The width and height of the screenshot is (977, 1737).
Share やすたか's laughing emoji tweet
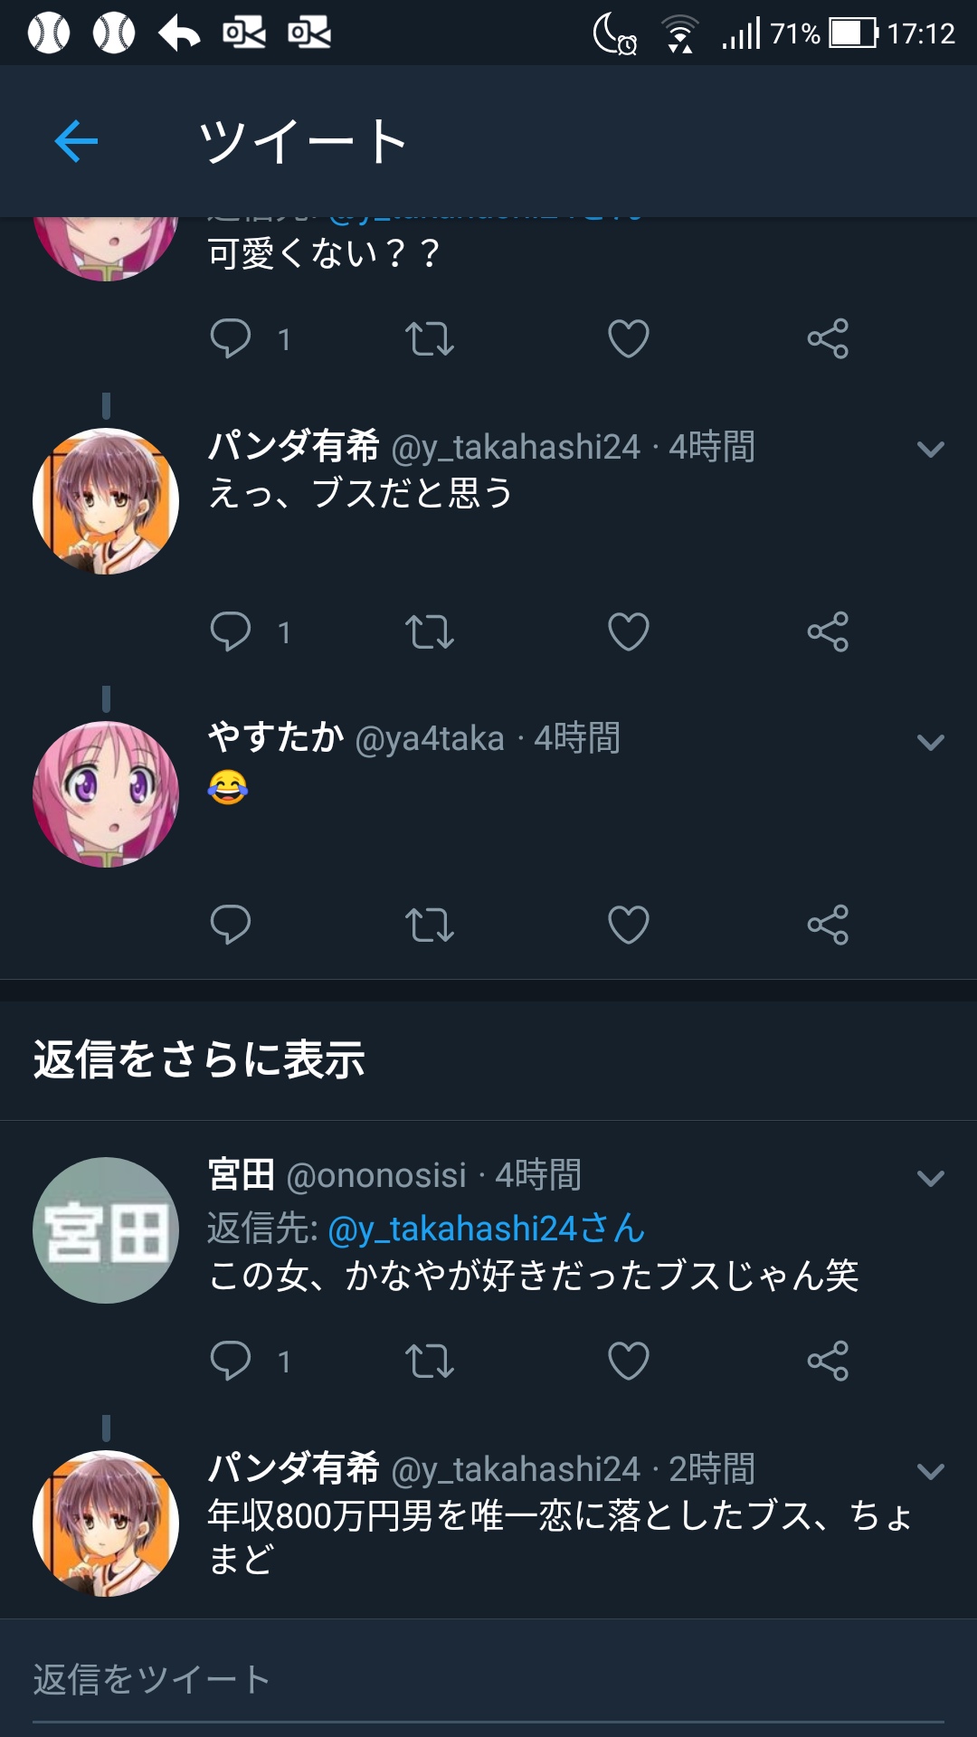point(828,925)
